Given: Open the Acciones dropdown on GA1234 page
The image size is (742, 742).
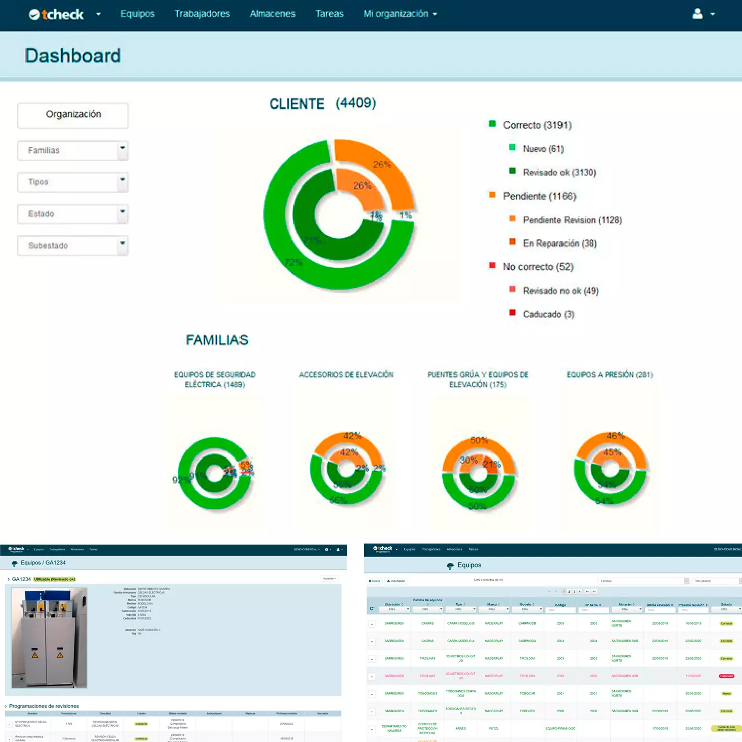Looking at the screenshot, I should point(330,578).
